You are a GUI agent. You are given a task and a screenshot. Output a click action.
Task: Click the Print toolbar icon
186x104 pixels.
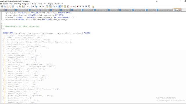13,6
